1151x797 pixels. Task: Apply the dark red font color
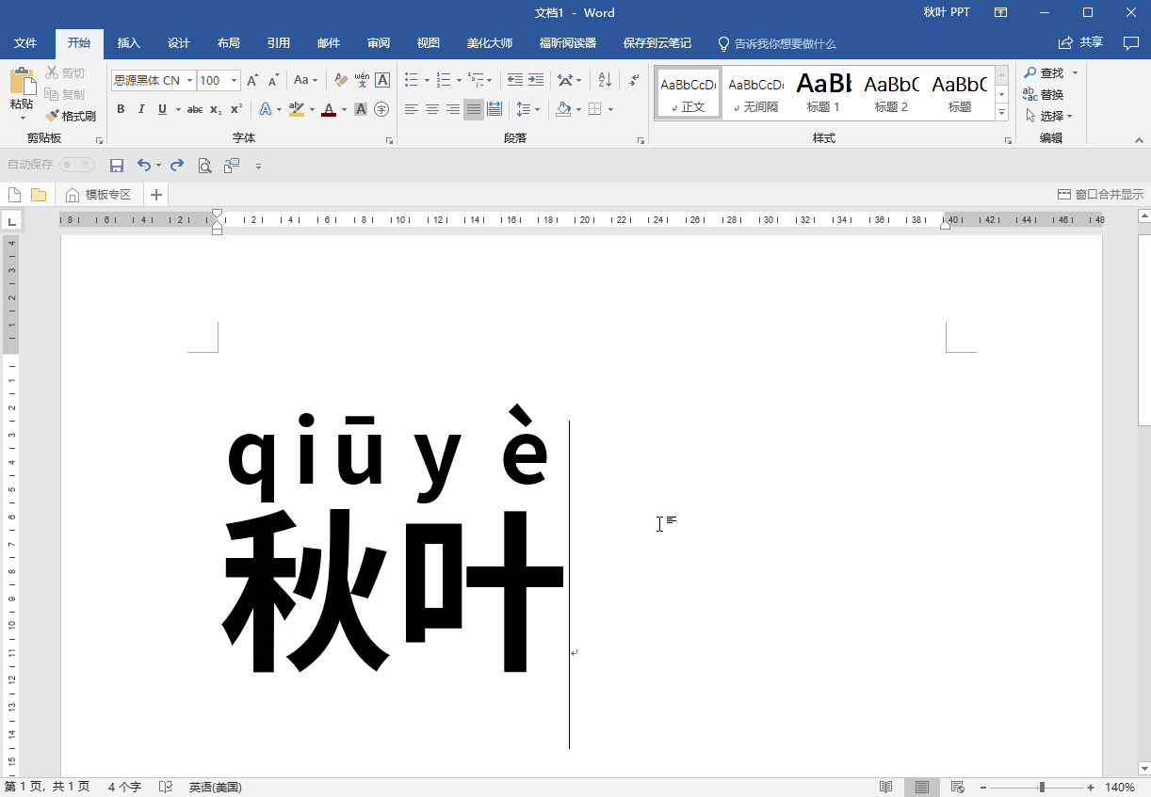point(328,109)
